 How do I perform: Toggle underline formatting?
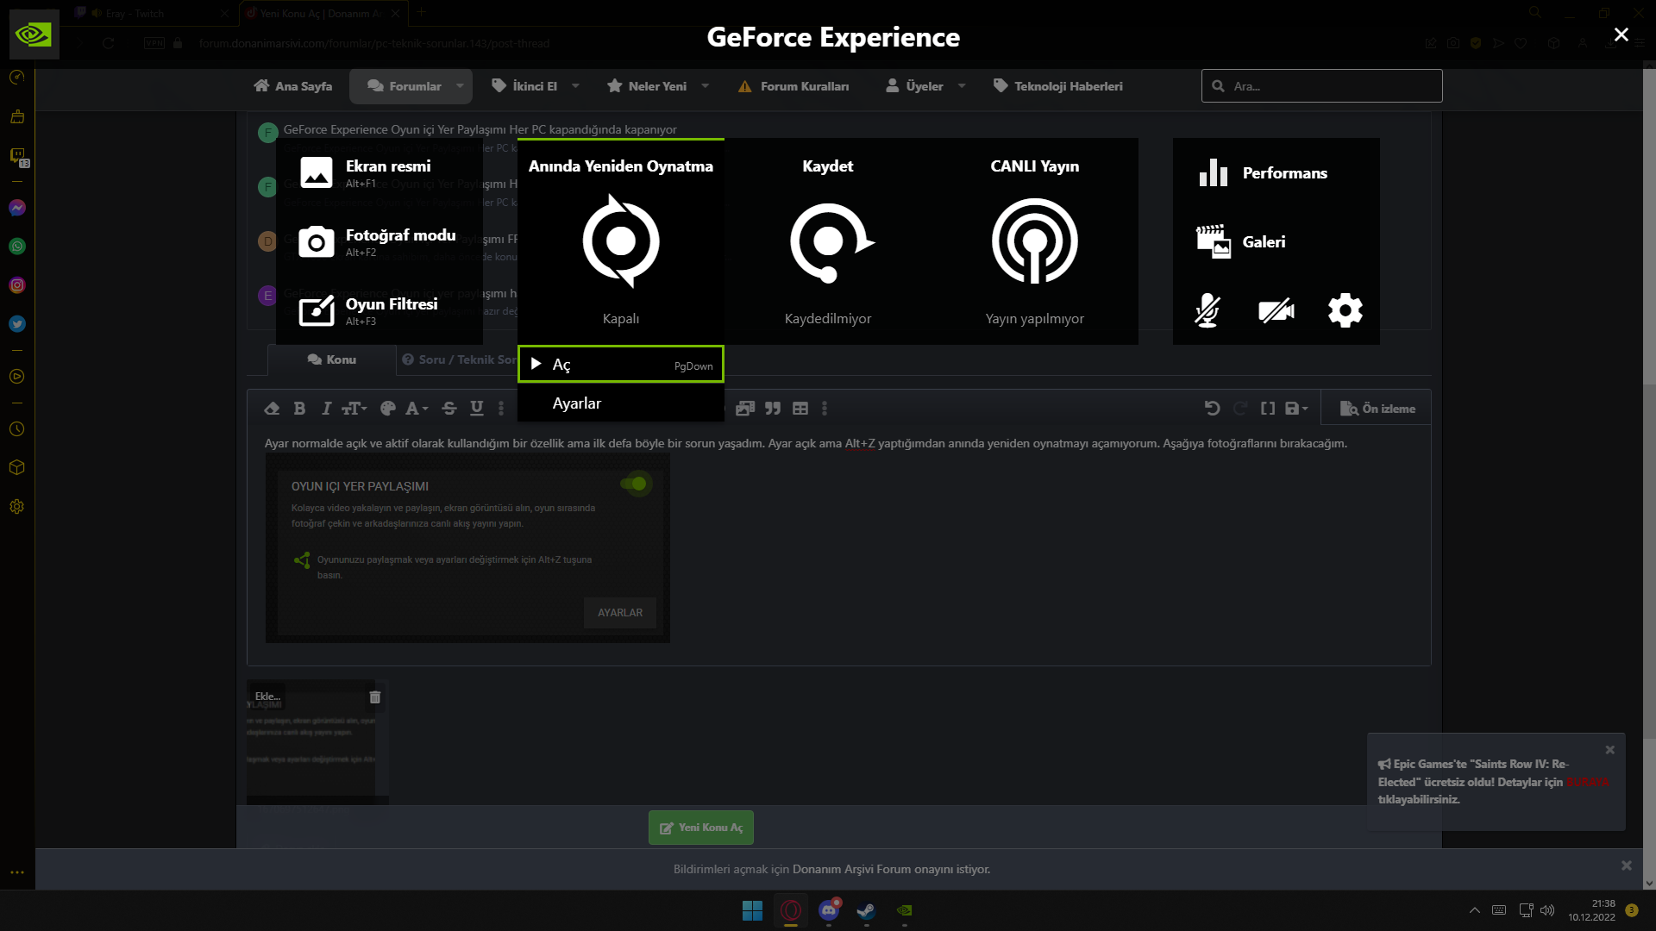coord(477,409)
